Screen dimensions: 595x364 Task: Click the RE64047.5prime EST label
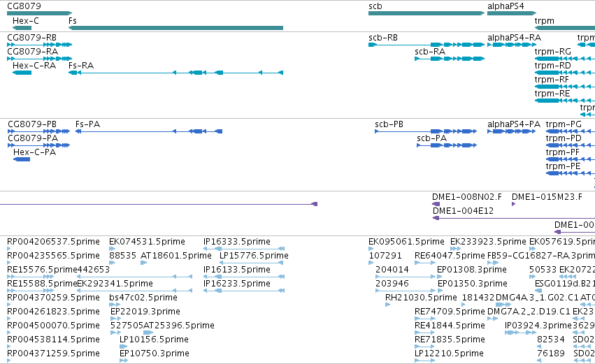tap(450, 256)
